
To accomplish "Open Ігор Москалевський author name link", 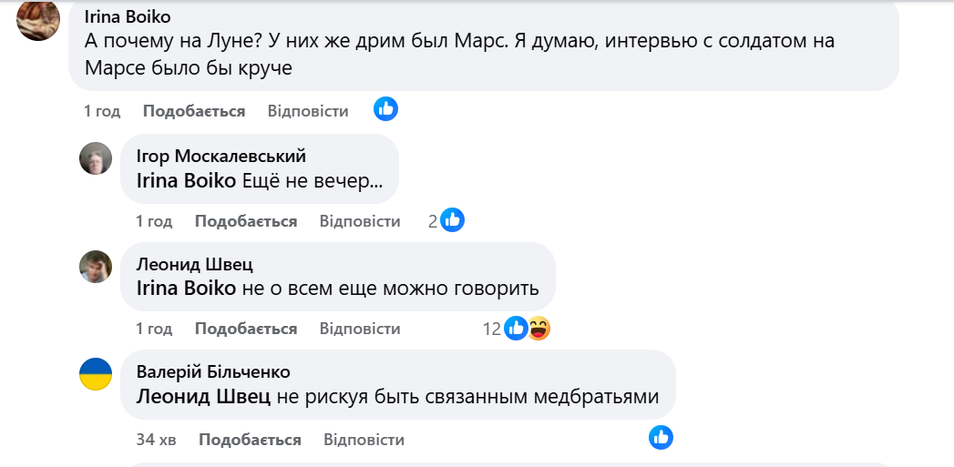I will pos(221,156).
